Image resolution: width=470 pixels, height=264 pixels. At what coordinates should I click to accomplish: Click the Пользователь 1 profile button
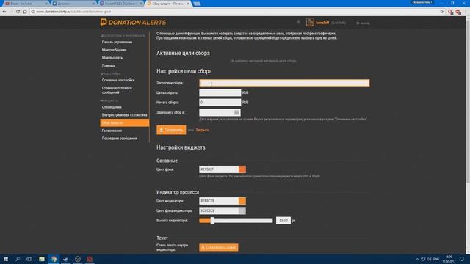click(x=422, y=2)
